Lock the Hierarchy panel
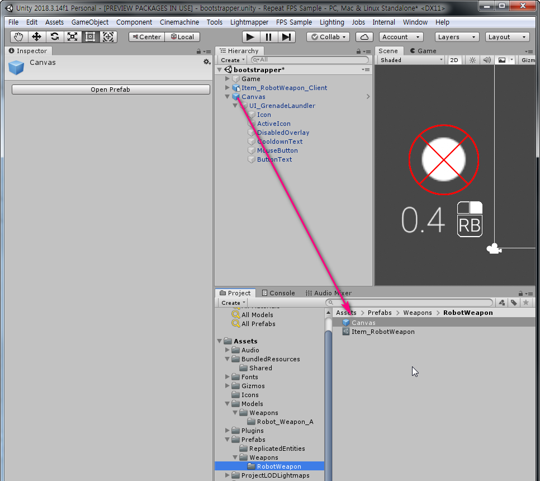 pos(358,51)
